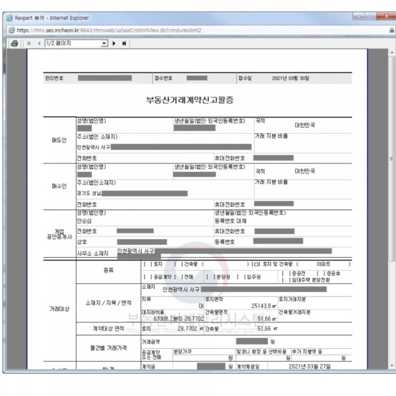396x396 pixels.
Task: Click the 토지거래지분 label
Action: tap(292, 300)
